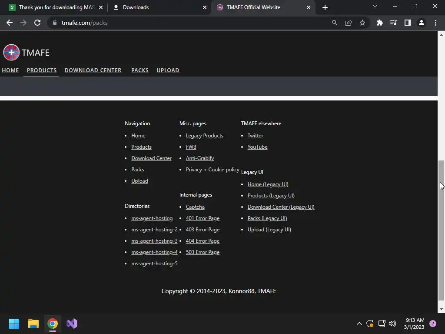Close the Thank you for downloading tab
This screenshot has width=445, height=334.
point(101,7)
